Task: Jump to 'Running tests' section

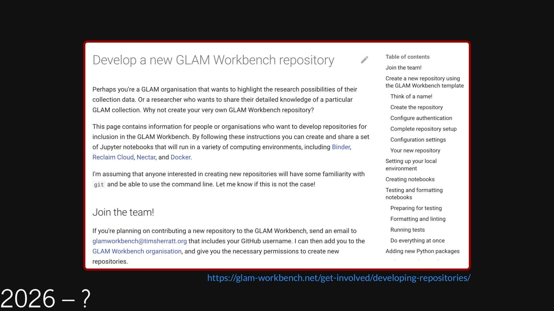Action: click(408, 230)
